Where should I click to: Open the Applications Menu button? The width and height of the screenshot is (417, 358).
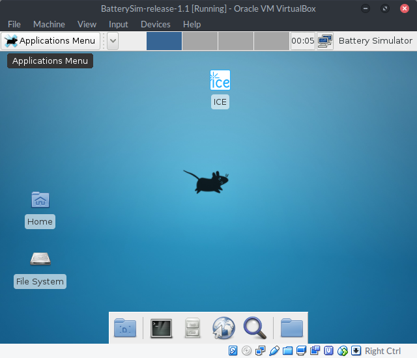51,41
